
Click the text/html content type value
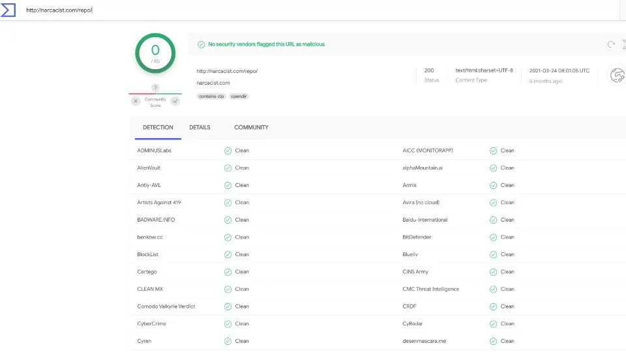coord(484,70)
